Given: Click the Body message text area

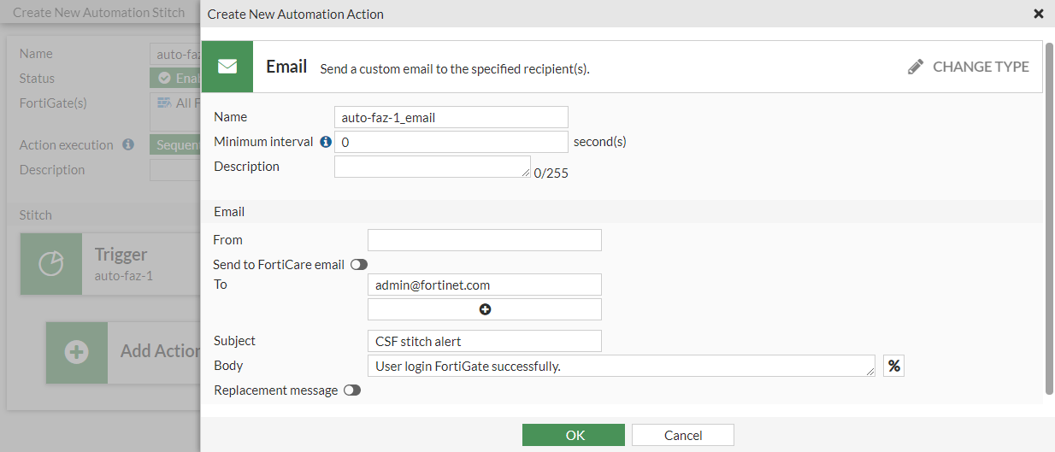Looking at the screenshot, I should [621, 366].
